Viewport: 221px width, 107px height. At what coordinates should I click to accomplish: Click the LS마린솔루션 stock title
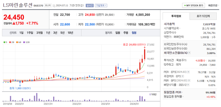pos(18,5)
